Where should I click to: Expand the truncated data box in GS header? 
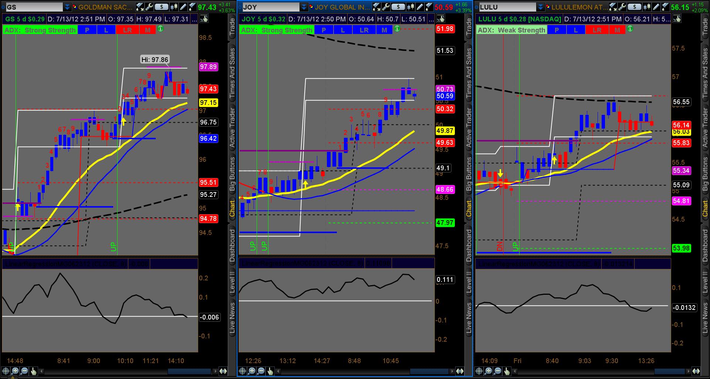194,19
